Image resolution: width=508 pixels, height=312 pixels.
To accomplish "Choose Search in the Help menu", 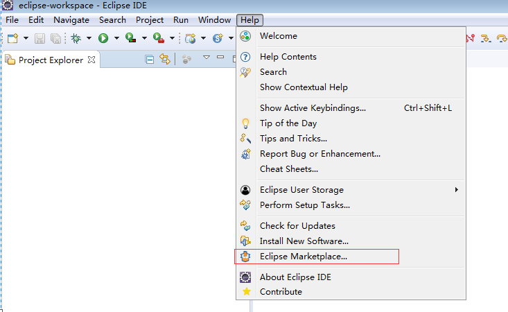I will [x=351, y=72].
